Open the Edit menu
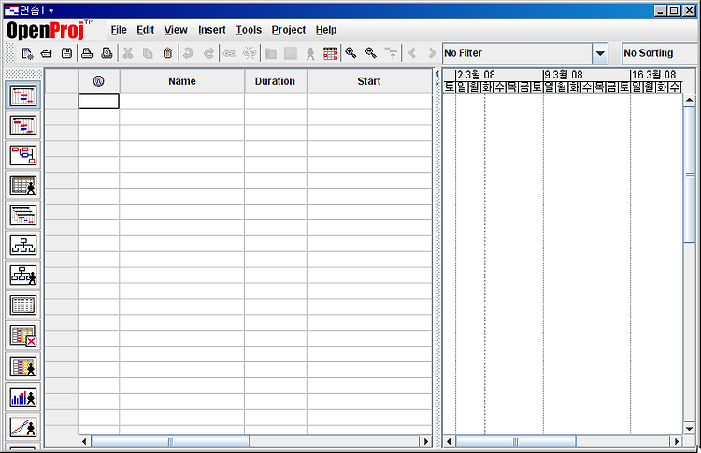Screen dimensions: 701x453 [145, 30]
